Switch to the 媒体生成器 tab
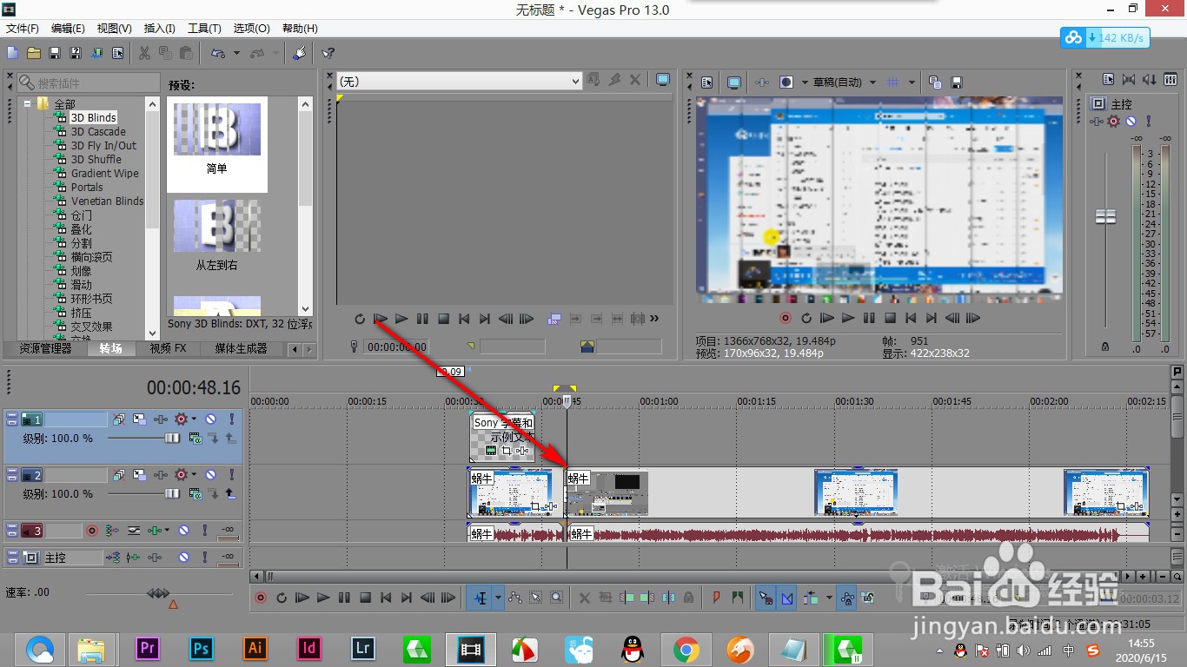The width and height of the screenshot is (1187, 667). (241, 348)
